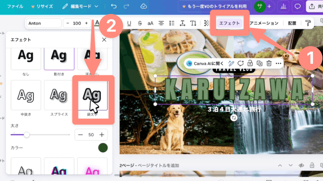Select the 3泊4日犬連れ旅行 subtitle

[x=234, y=109]
